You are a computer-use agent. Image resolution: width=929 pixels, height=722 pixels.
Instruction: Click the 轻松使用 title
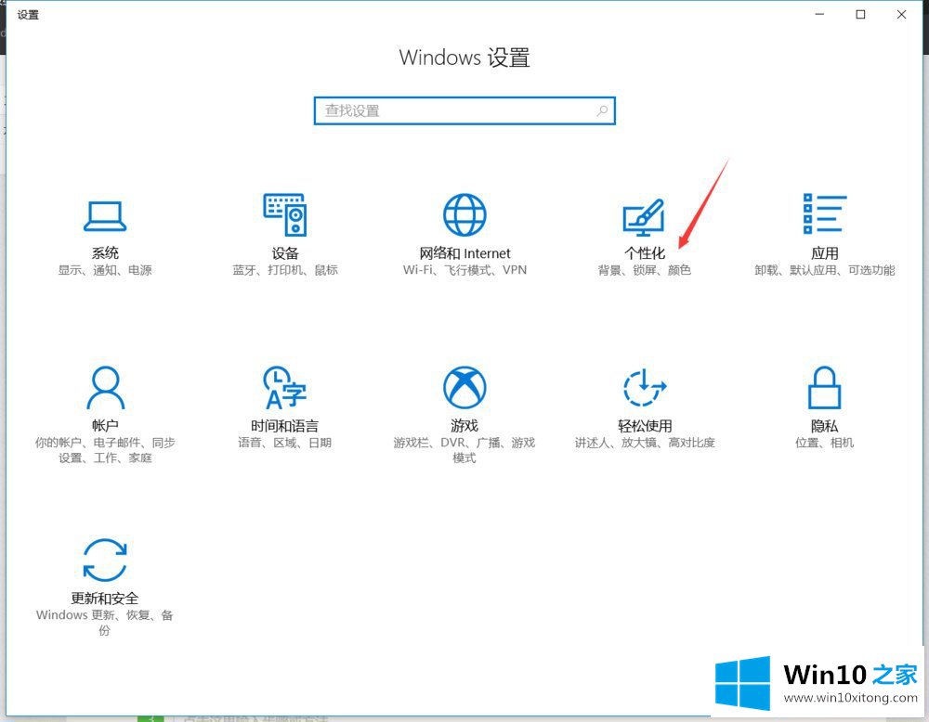tap(645, 426)
